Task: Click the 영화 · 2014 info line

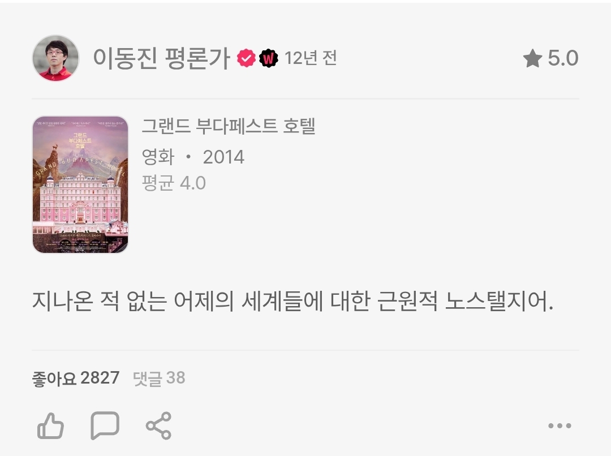Action: (x=193, y=157)
